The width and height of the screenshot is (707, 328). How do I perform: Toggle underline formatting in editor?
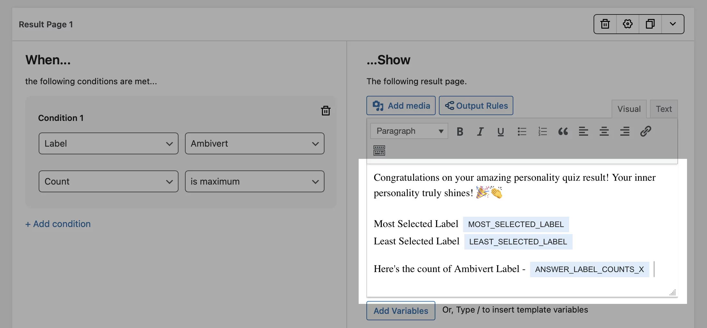coord(500,131)
